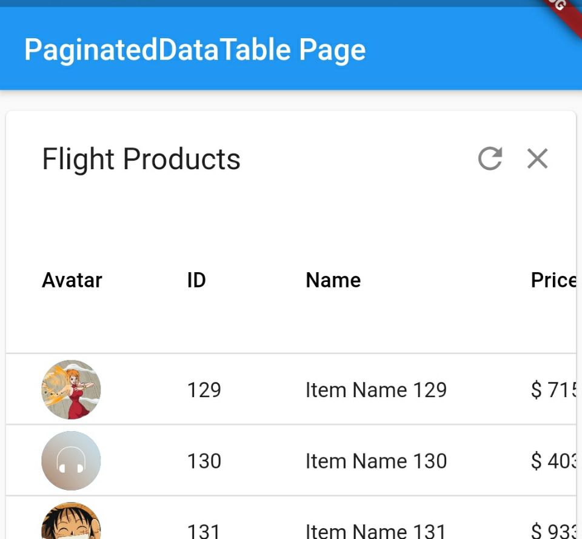This screenshot has height=539, width=582.
Task: Click the Flight Products table title
Action: click(141, 159)
